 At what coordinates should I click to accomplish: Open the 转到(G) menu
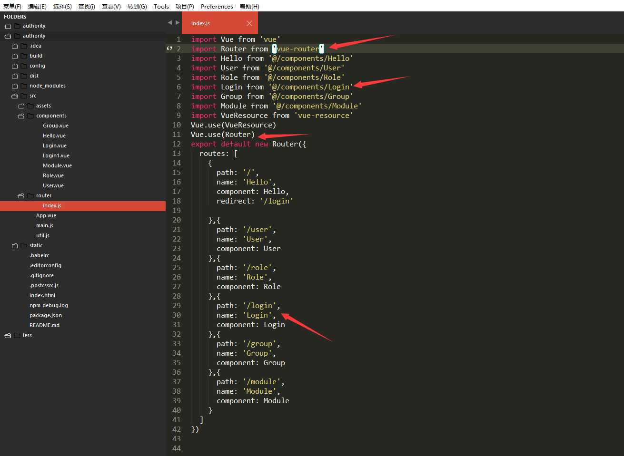(137, 6)
